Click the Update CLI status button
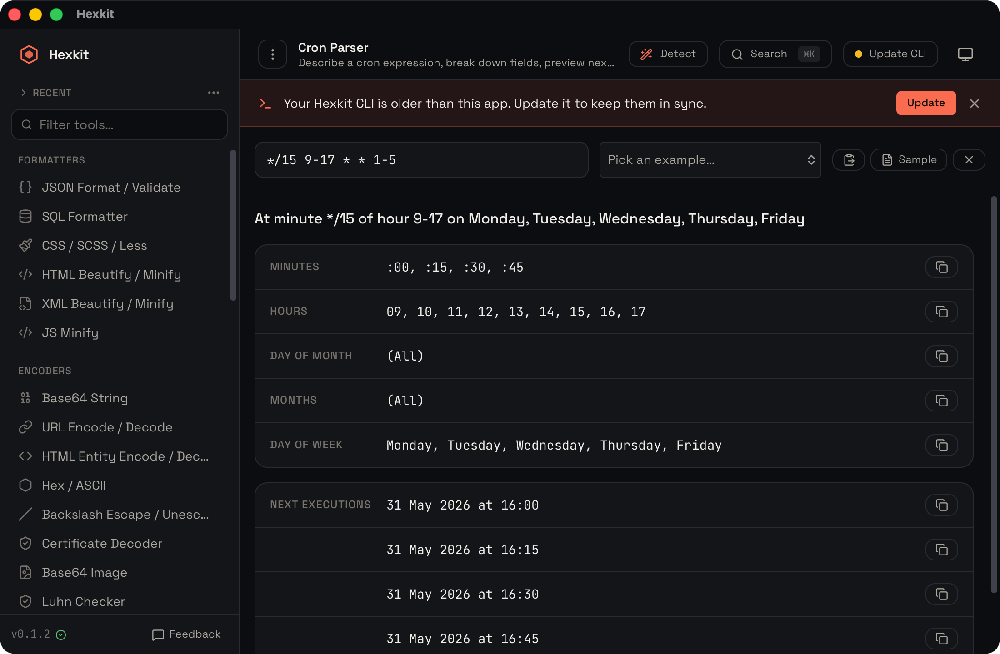The height and width of the screenshot is (654, 1000). 890,54
